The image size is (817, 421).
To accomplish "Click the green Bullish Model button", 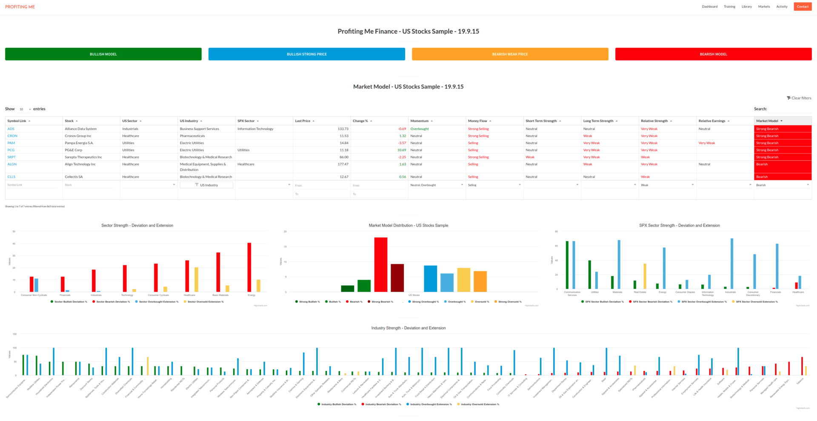I will click(x=103, y=54).
